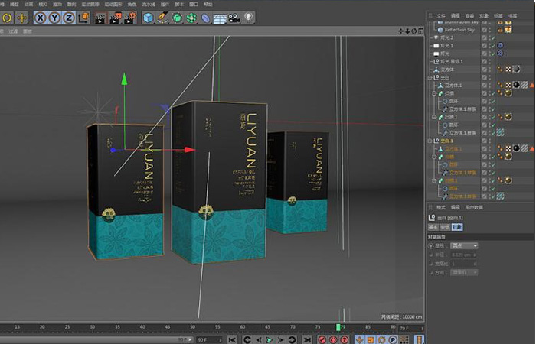
Task: Click the green timeline playhead marker
Action: (x=338, y=327)
